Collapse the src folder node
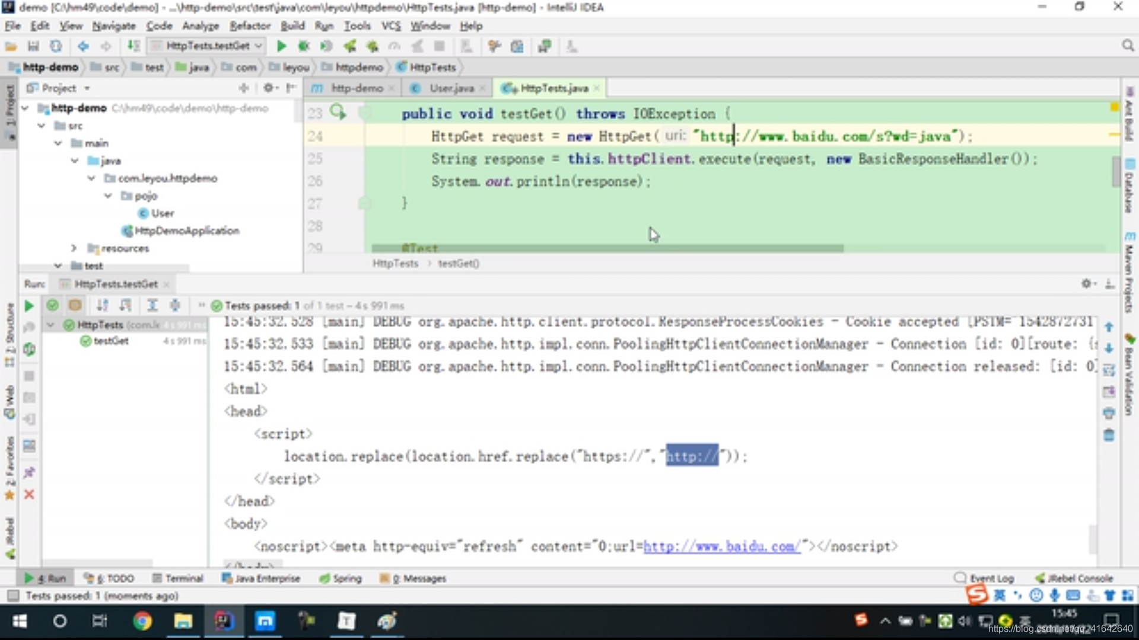 41,126
